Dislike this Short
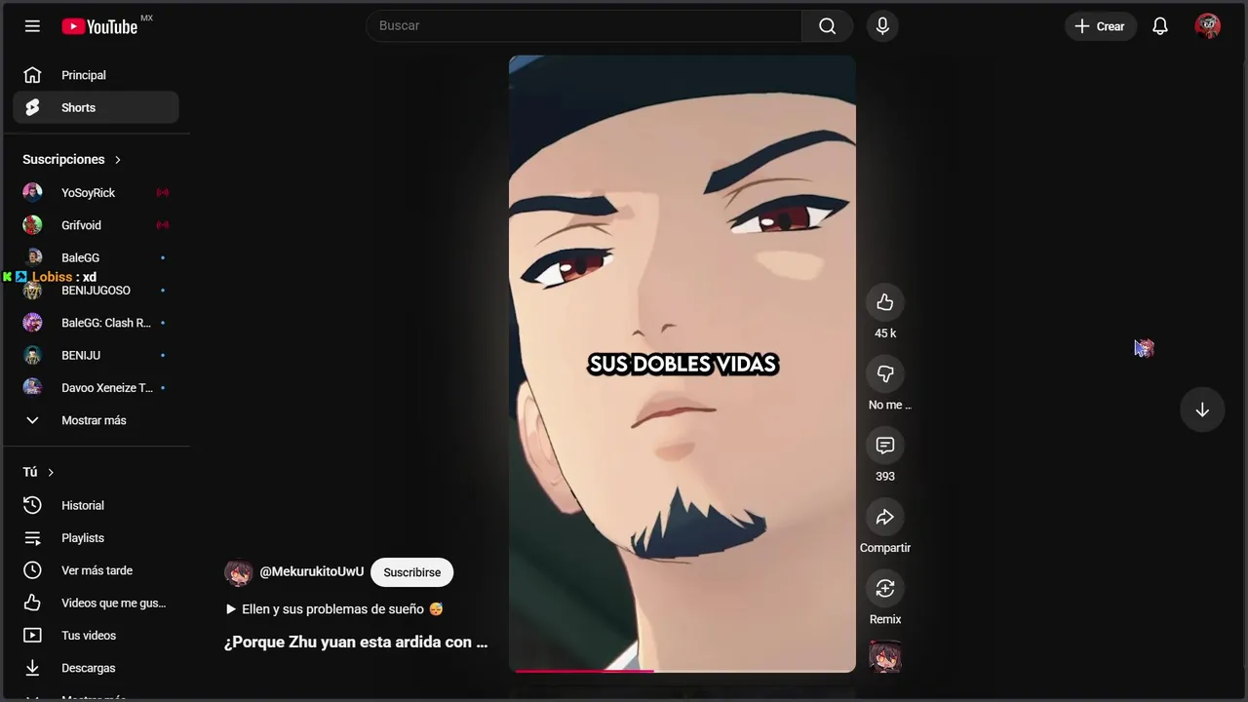This screenshot has height=702, width=1248. click(885, 373)
